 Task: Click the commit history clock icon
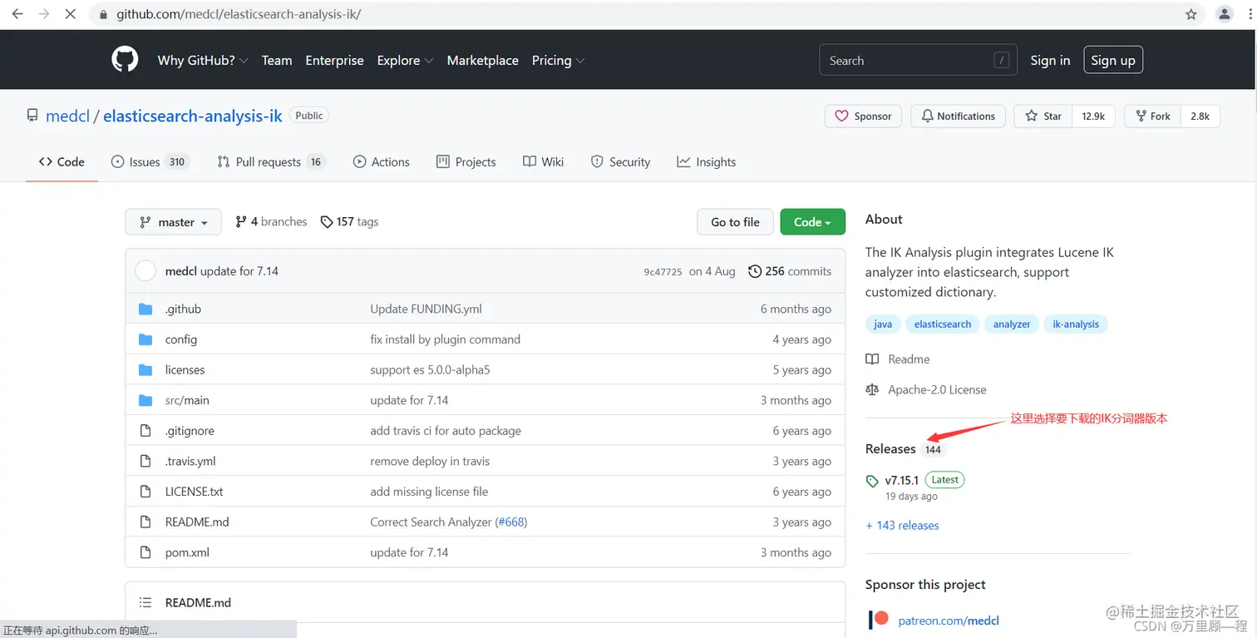(755, 271)
